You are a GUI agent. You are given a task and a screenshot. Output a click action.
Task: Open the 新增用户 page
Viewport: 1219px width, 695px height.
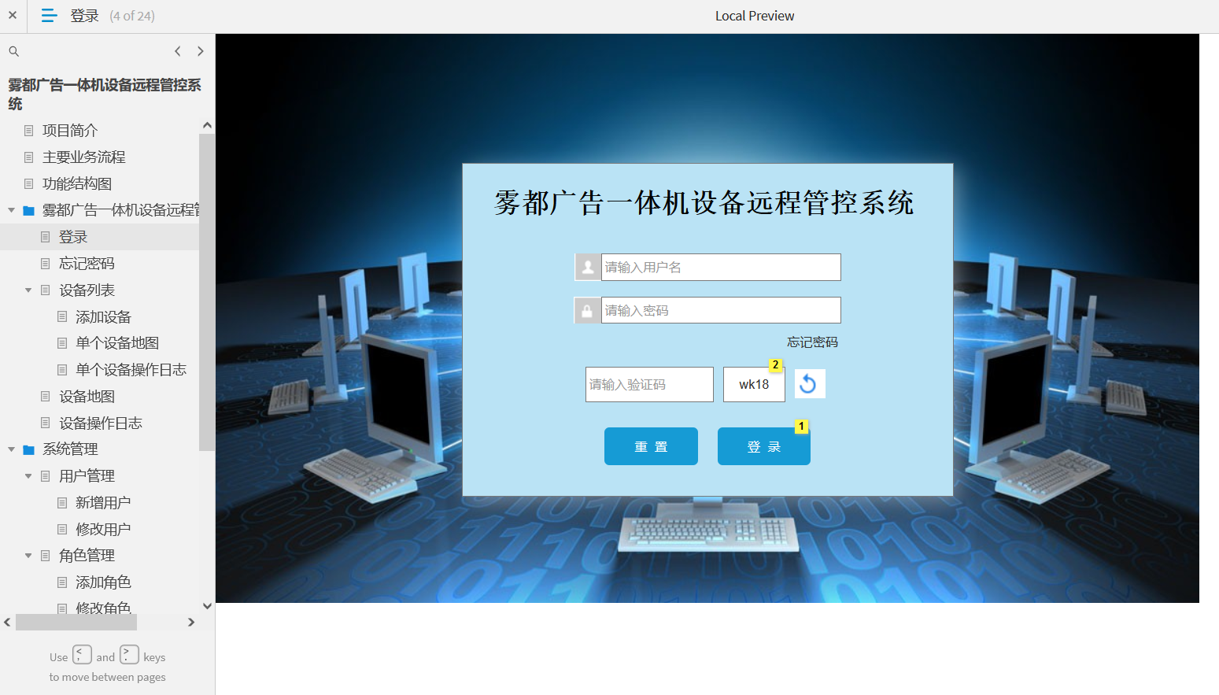click(x=103, y=503)
